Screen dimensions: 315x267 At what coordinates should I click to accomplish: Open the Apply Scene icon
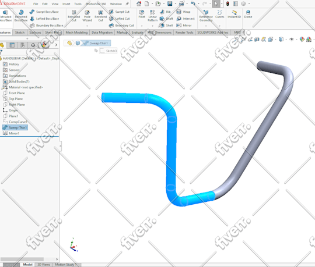(x=309, y=40)
